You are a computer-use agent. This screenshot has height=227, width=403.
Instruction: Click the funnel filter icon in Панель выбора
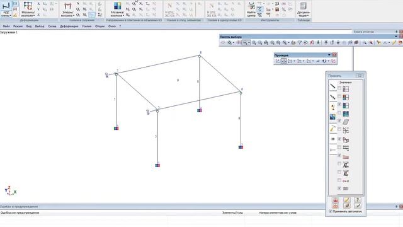tap(300, 43)
